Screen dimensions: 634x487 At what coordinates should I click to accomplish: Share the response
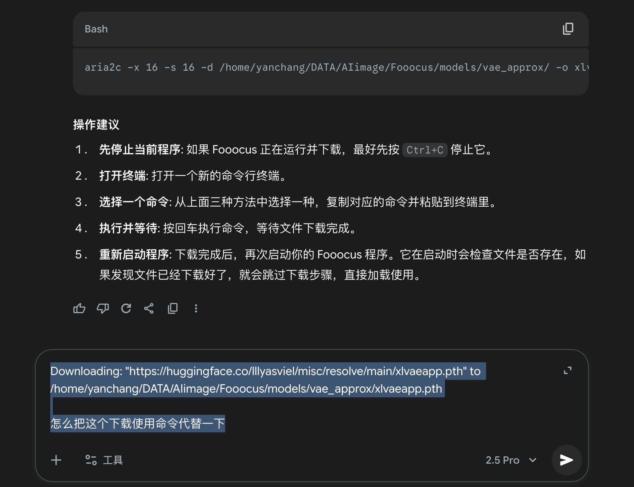point(149,308)
